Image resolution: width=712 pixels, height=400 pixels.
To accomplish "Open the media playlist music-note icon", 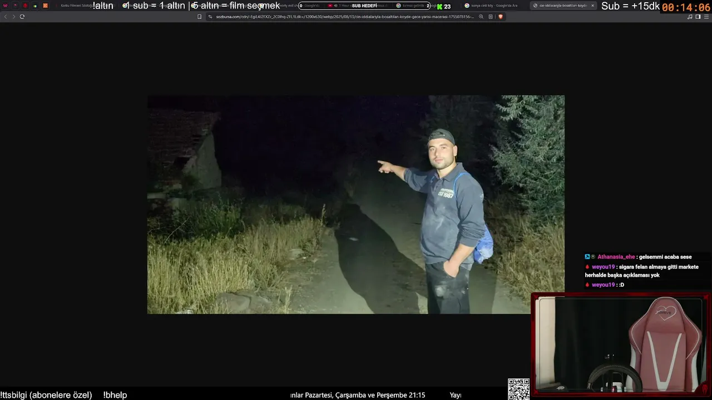I will (690, 17).
